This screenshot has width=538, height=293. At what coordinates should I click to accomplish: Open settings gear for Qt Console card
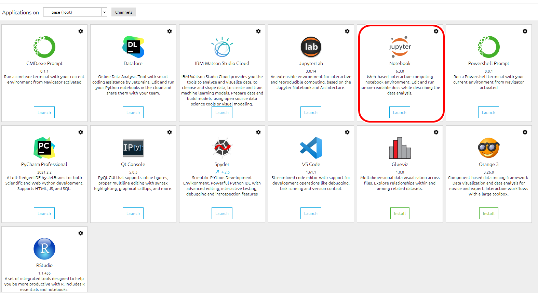click(x=170, y=132)
